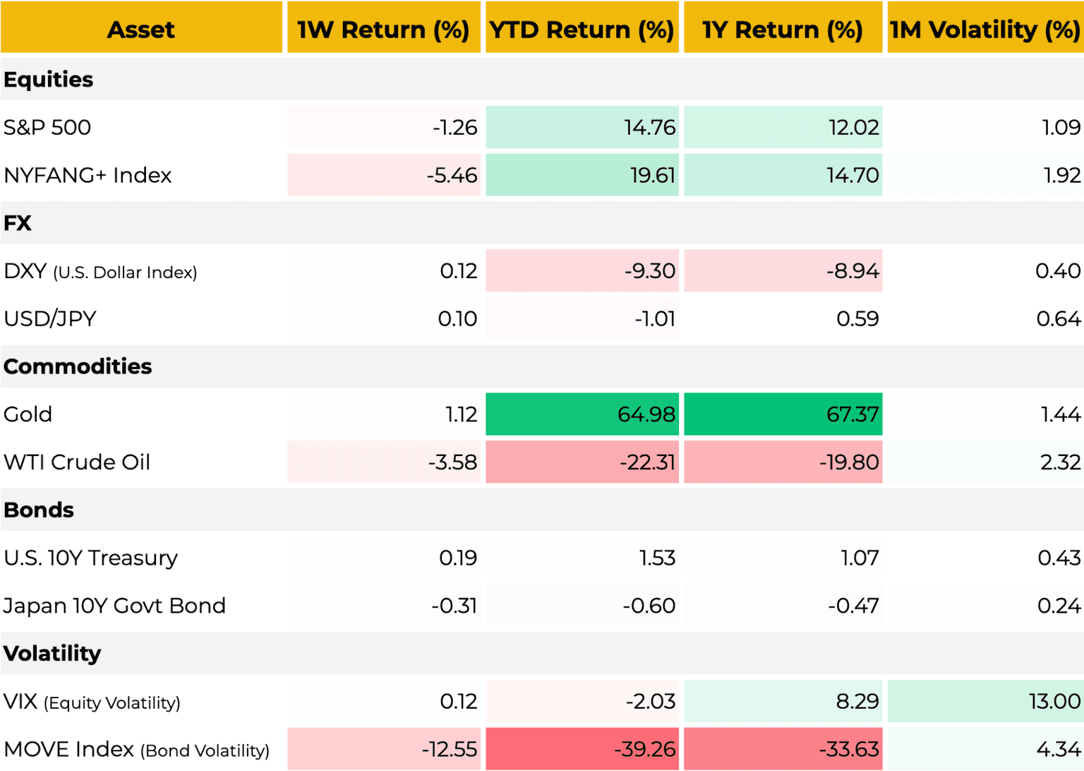Click the 1Y Return (%) column header
The image size is (1084, 771).
(x=783, y=29)
